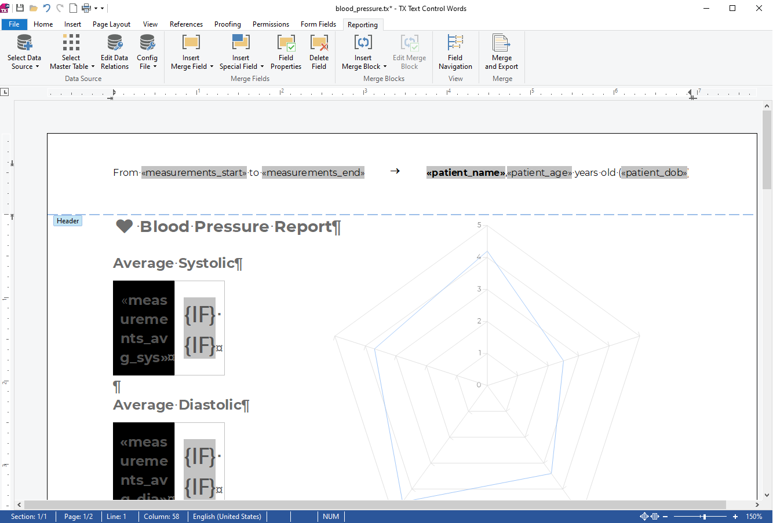Select the measurements_end merge field

[313, 172]
